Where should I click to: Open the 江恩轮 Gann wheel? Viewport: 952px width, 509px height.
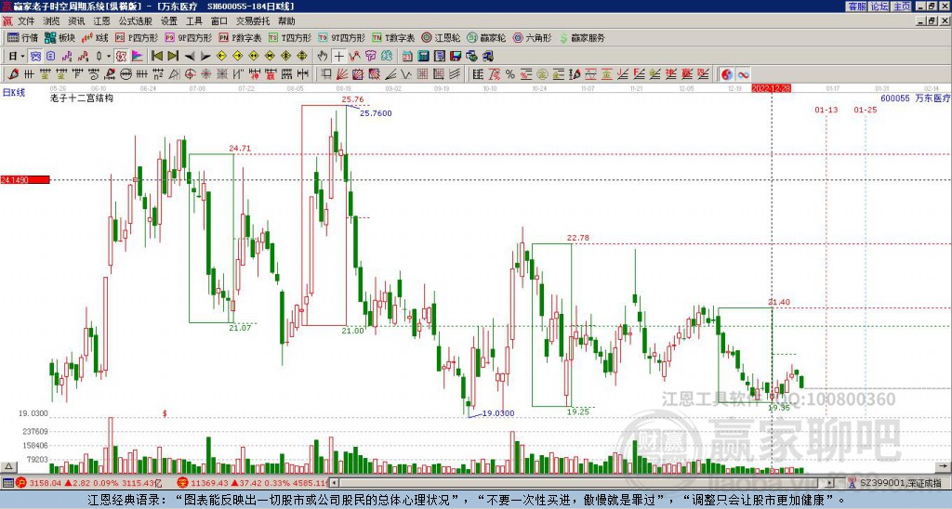point(441,37)
